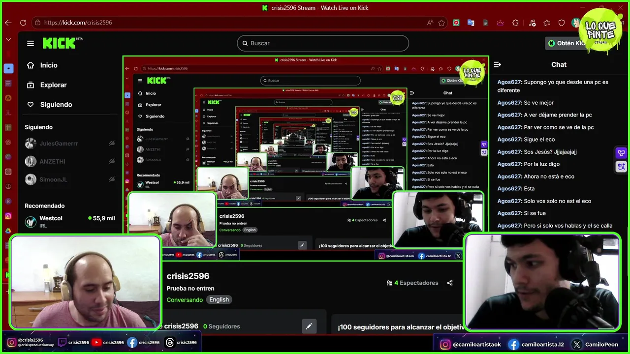Open the favorites list star icon
Screen dimensions: 630x354
coord(547,23)
